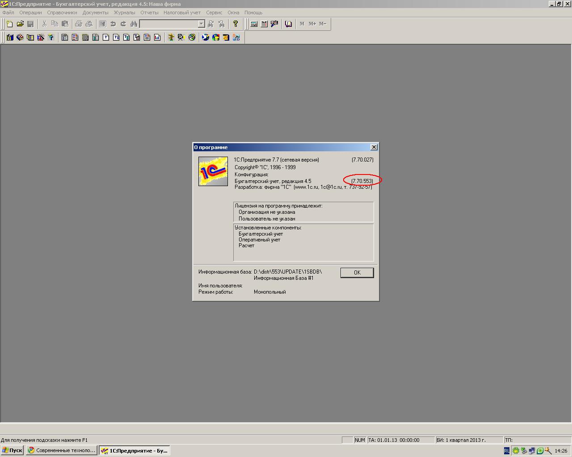
Task: Click the New document toolbar icon
Action: click(x=9, y=24)
